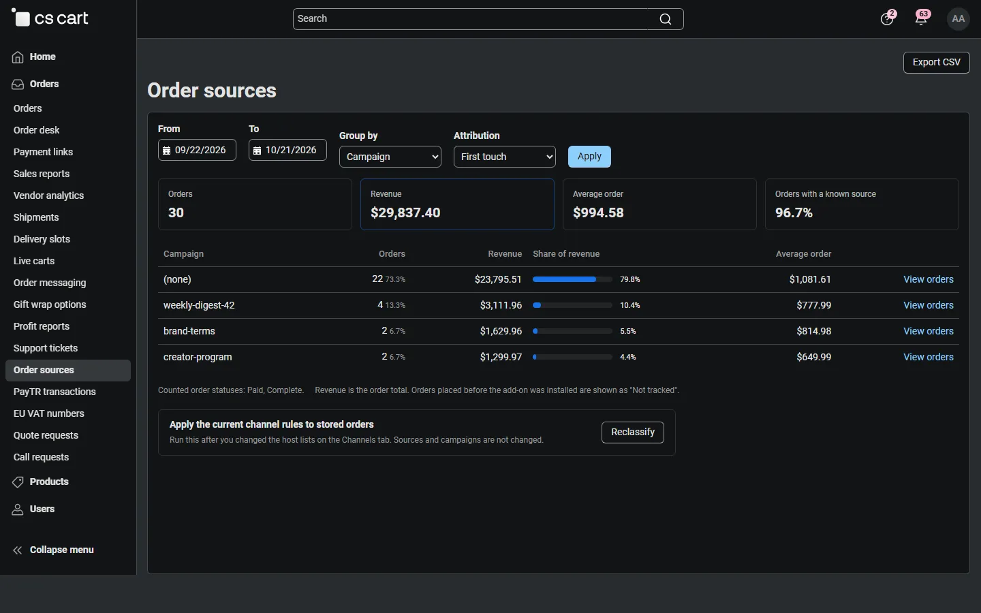The height and width of the screenshot is (613, 981).
Task: Open Order desk in the sidebar
Action: (37, 130)
